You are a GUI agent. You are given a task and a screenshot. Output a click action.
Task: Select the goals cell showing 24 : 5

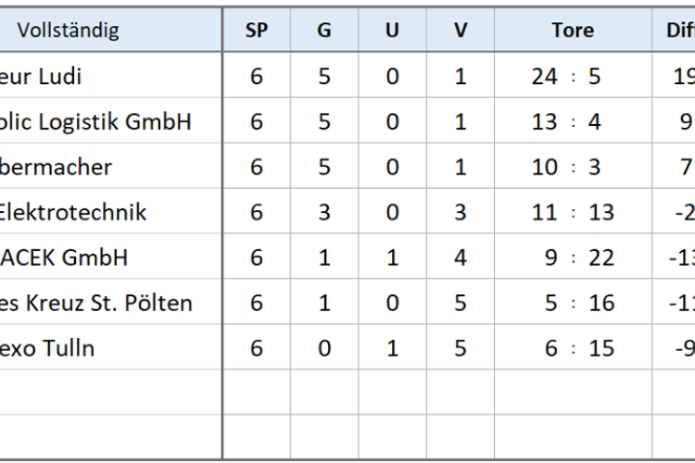pyautogui.click(x=573, y=75)
